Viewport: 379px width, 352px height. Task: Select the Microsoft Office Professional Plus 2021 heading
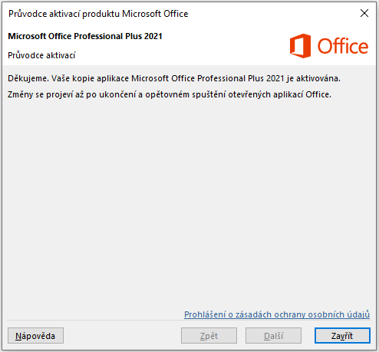(85, 36)
